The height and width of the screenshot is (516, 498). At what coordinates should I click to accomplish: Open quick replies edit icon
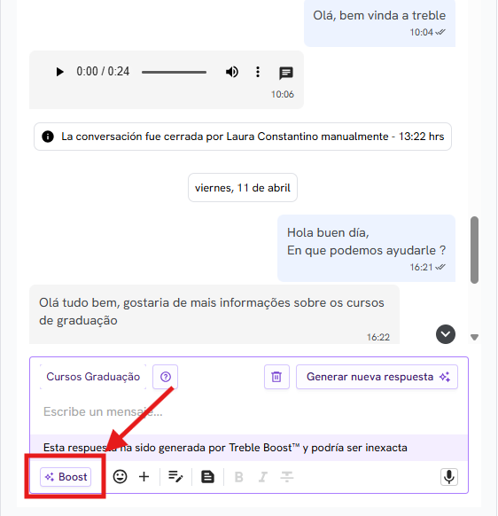coord(175,476)
